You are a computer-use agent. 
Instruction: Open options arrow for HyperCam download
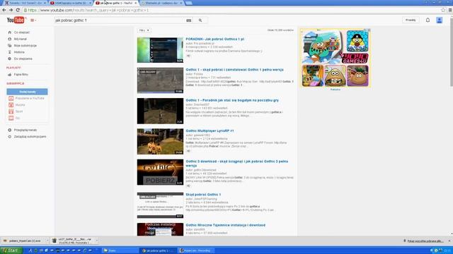pyautogui.click(x=47, y=241)
